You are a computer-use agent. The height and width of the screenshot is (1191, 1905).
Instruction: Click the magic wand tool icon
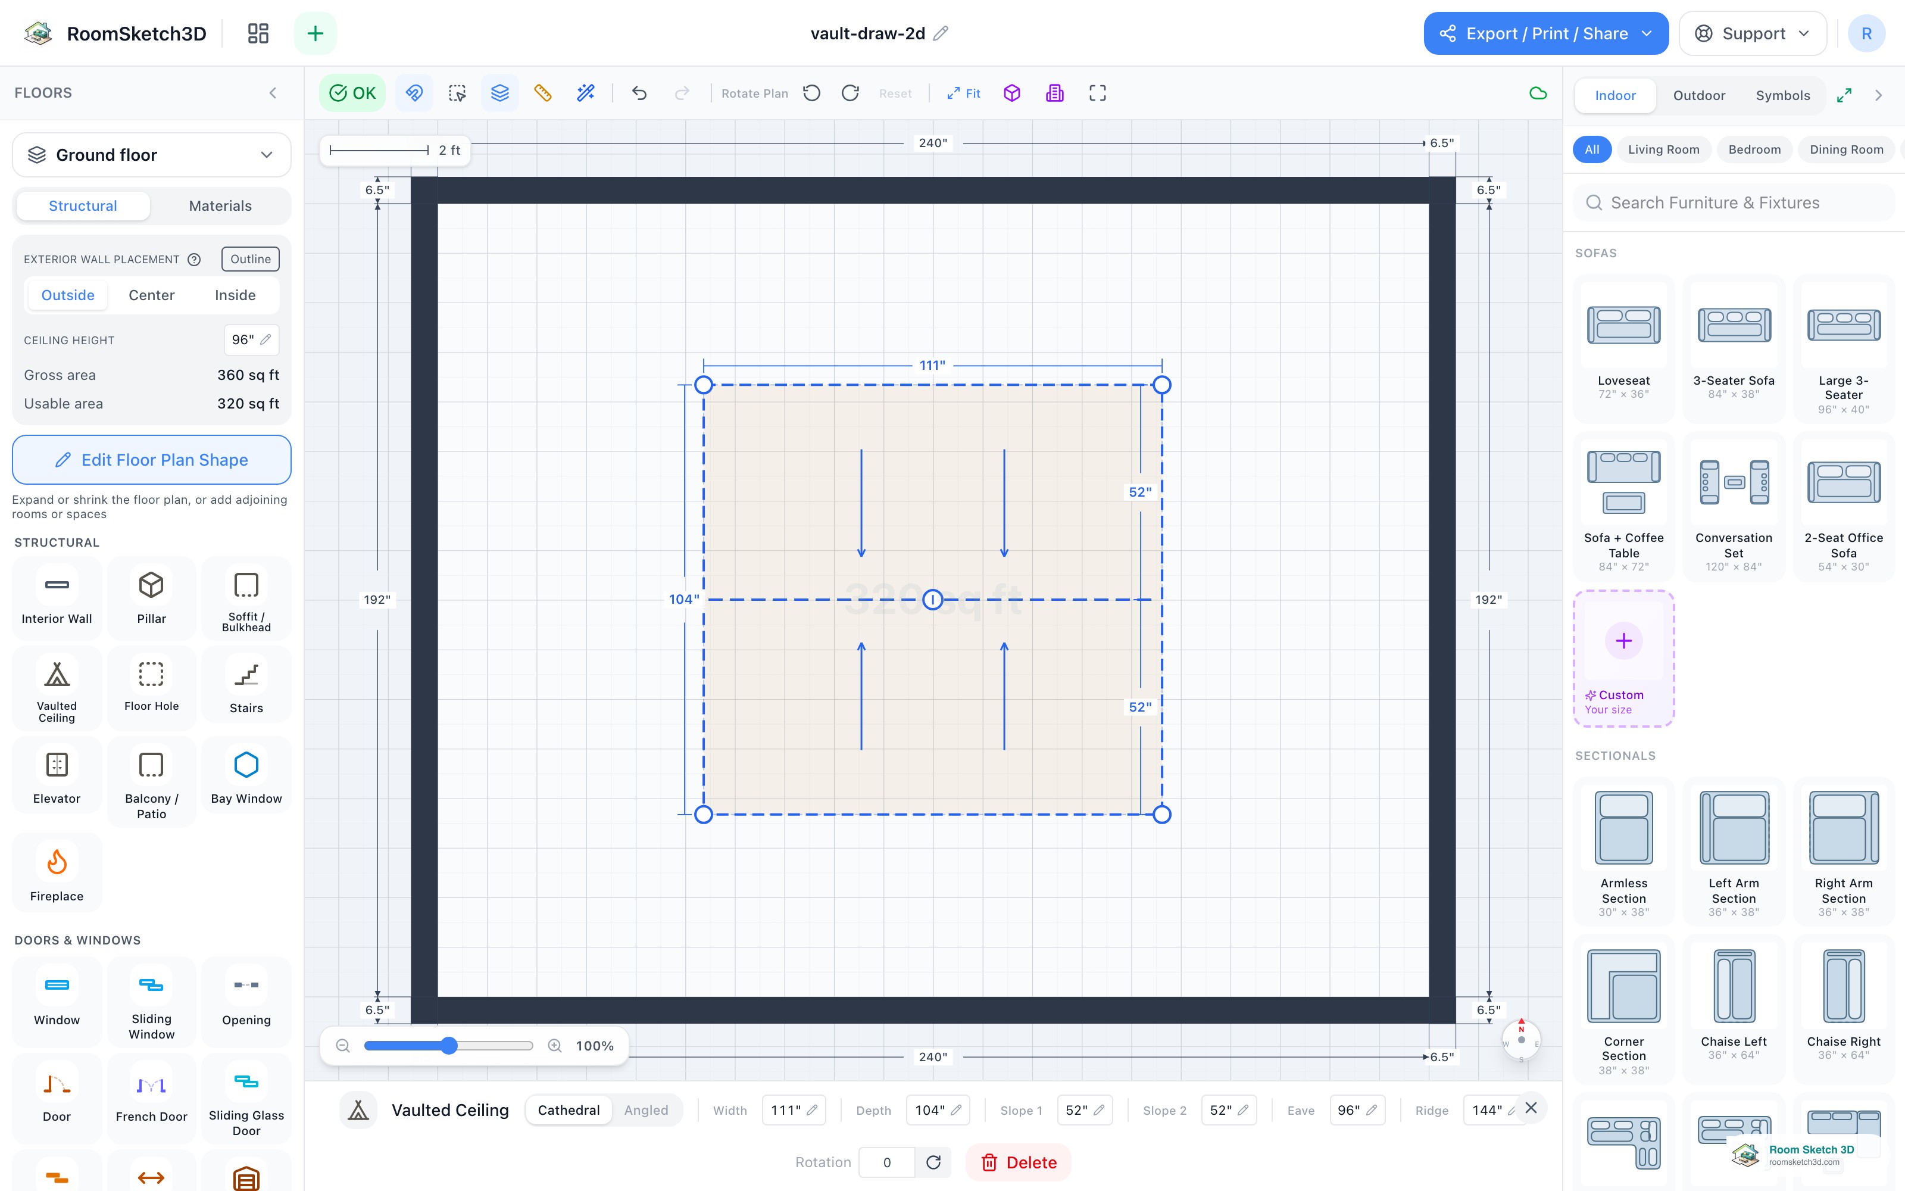coord(586,93)
